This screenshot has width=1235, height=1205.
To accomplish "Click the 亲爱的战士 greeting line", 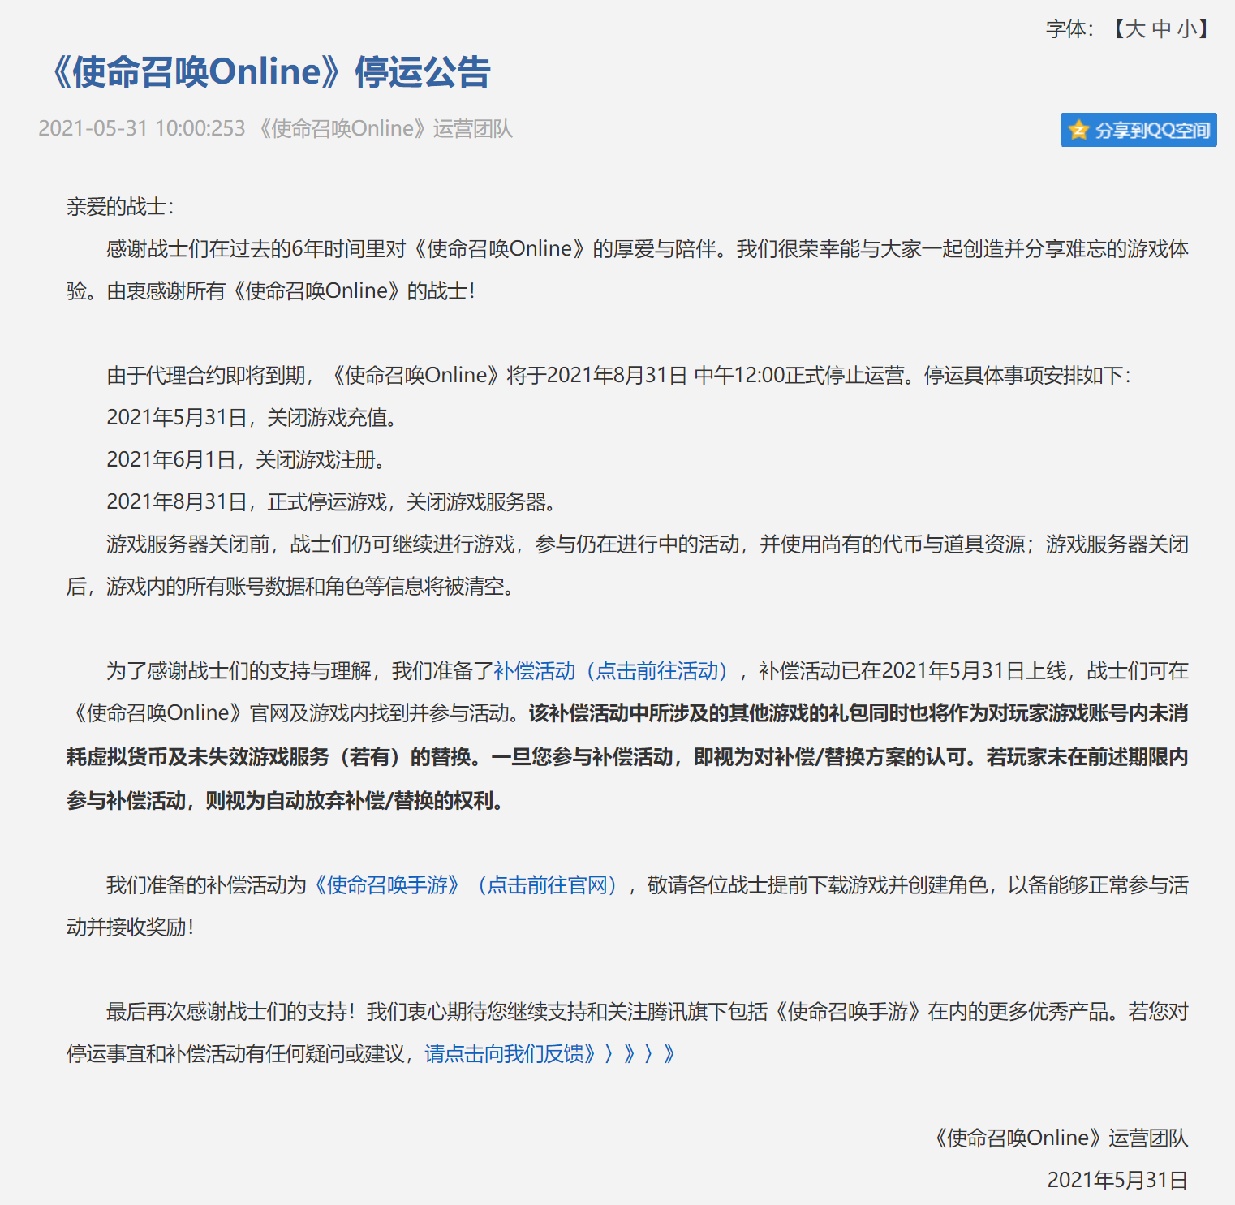I will coord(119,207).
